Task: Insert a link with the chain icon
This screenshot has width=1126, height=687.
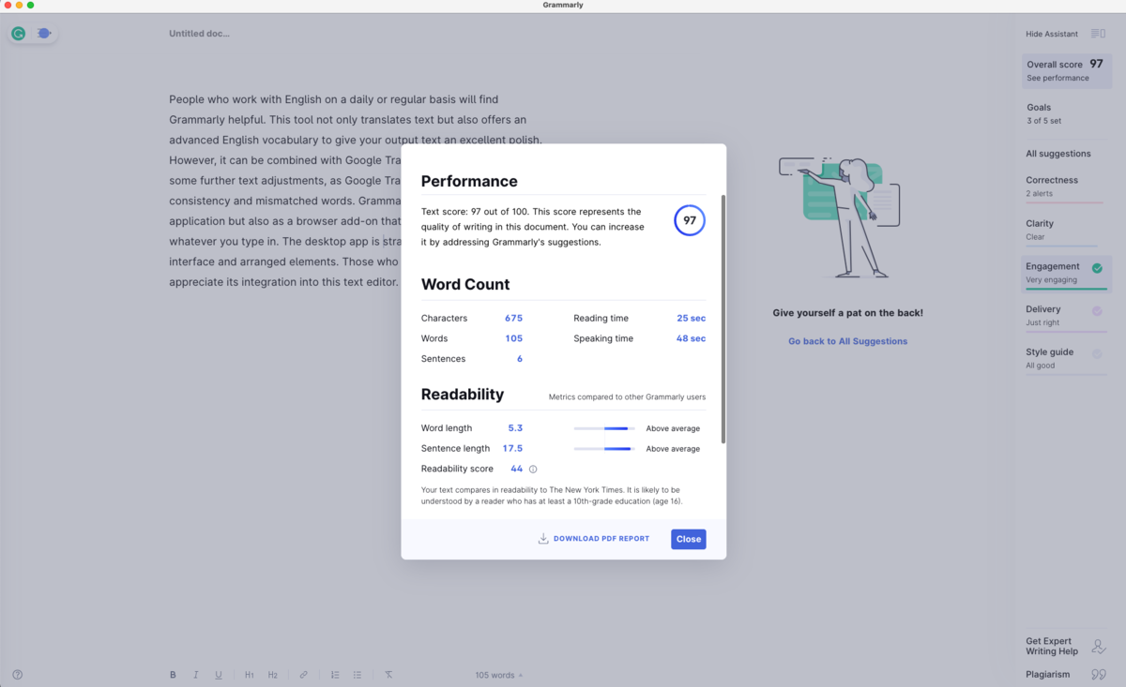Action: (304, 675)
